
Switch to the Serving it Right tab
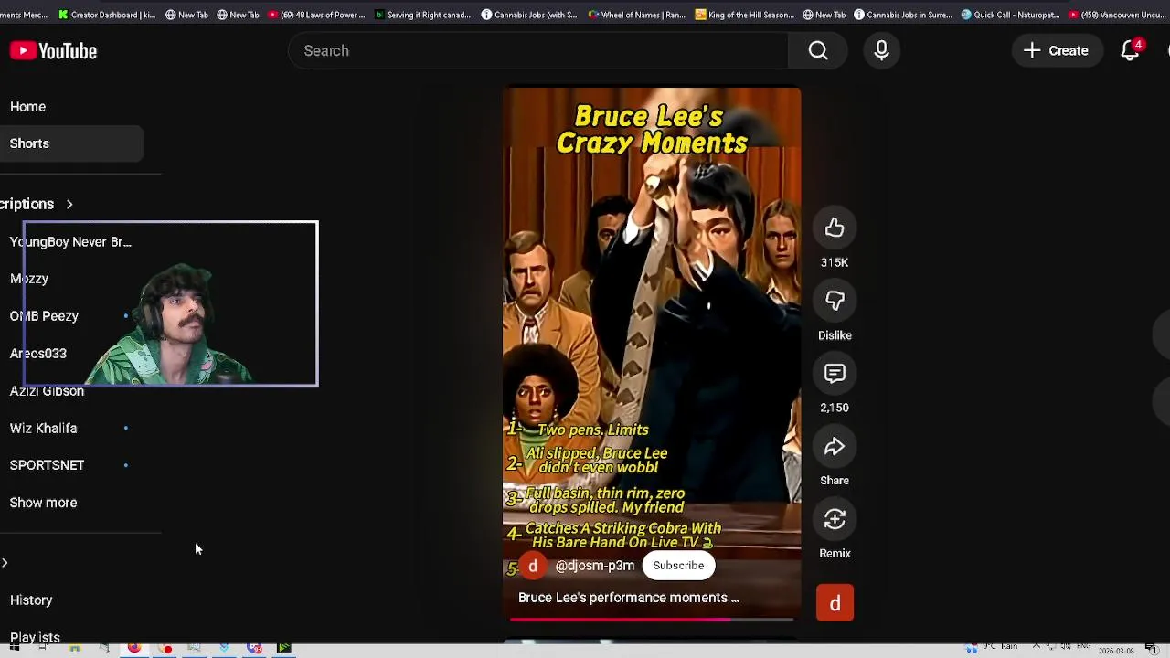[x=422, y=15]
